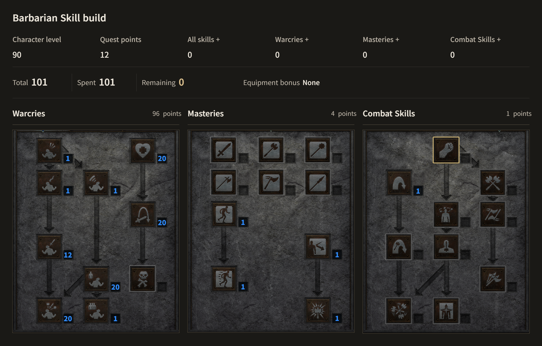This screenshot has width=542, height=346.
Task: Edit the Quest points value 12
Action: 104,55
